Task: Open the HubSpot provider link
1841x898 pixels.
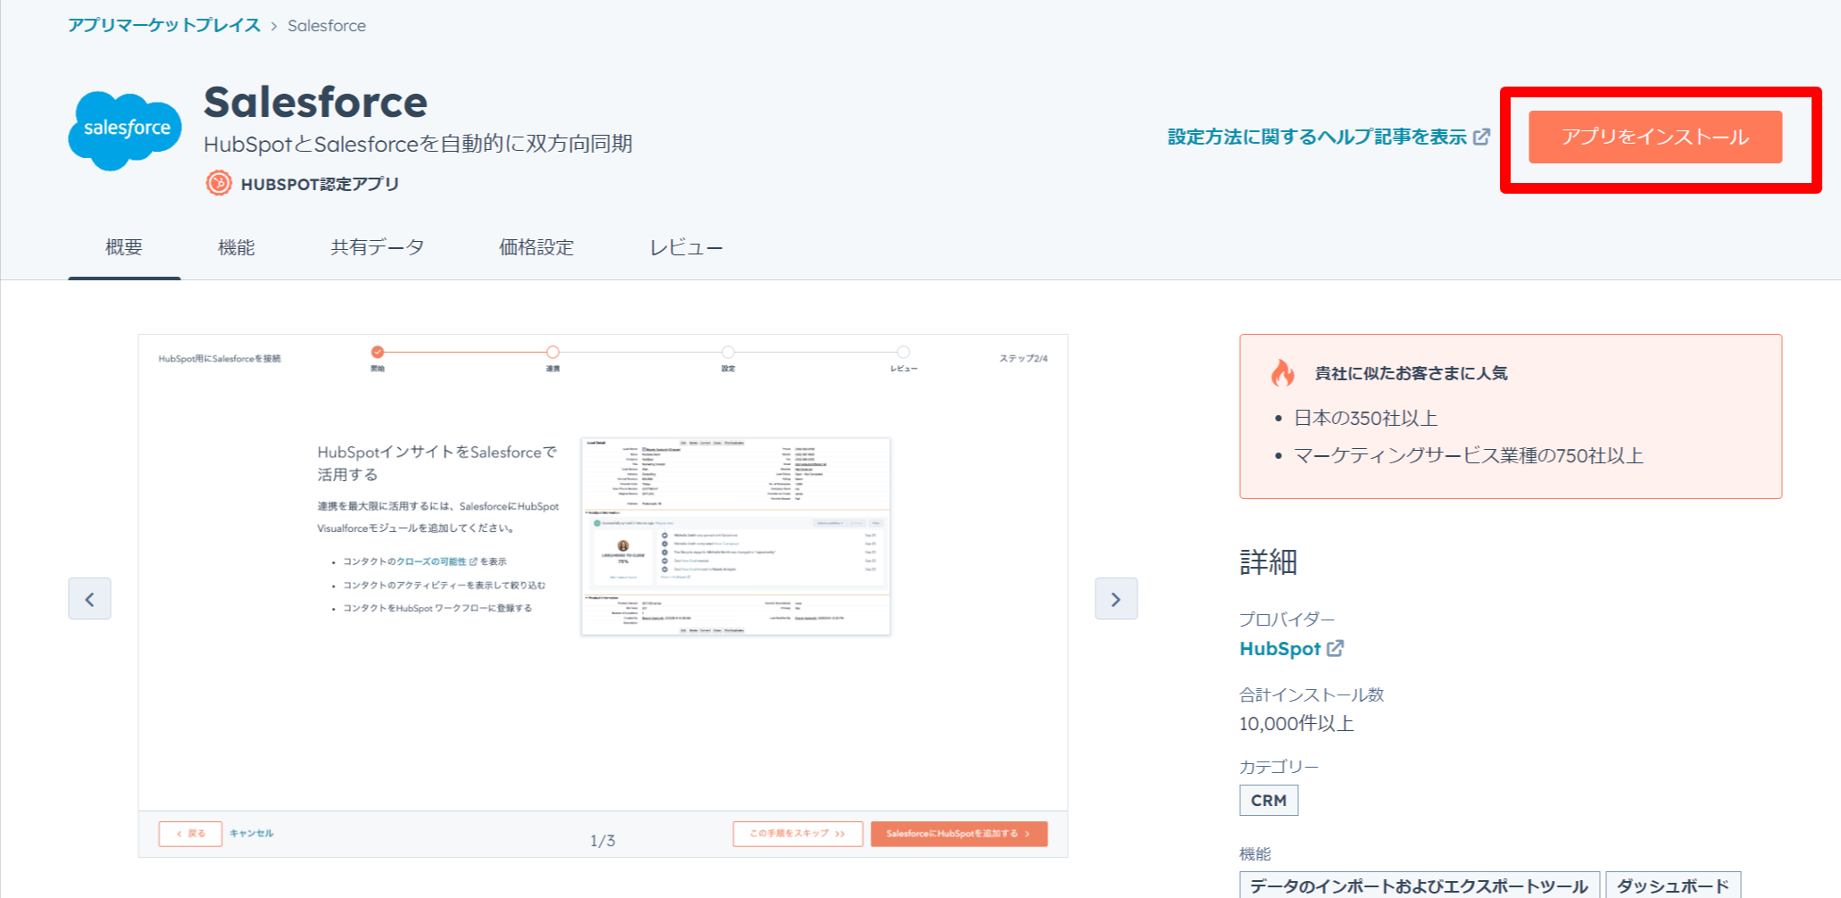Action: [x=1279, y=649]
